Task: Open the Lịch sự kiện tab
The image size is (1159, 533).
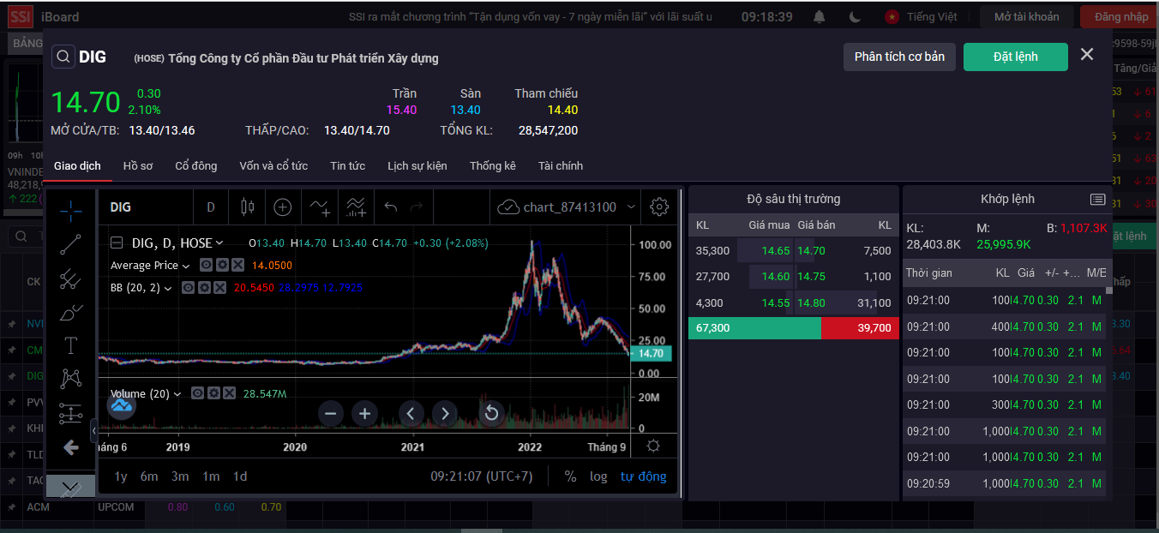Action: (417, 165)
